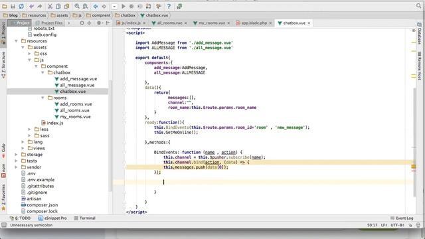Click blog in the breadcrumb bar

tap(11, 15)
